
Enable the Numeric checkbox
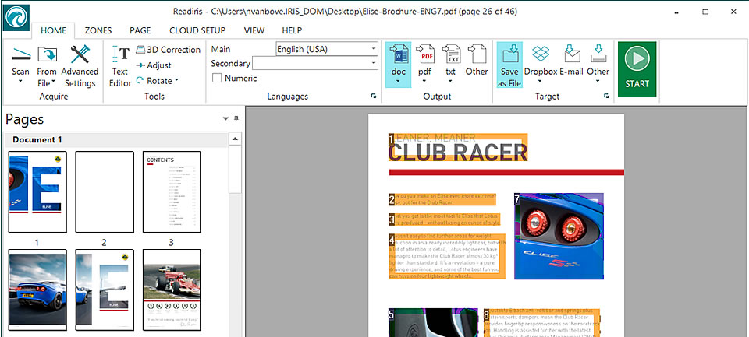(x=218, y=78)
